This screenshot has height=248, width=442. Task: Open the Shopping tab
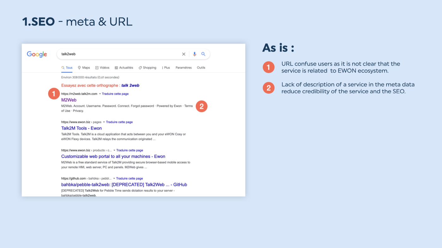(x=147, y=68)
